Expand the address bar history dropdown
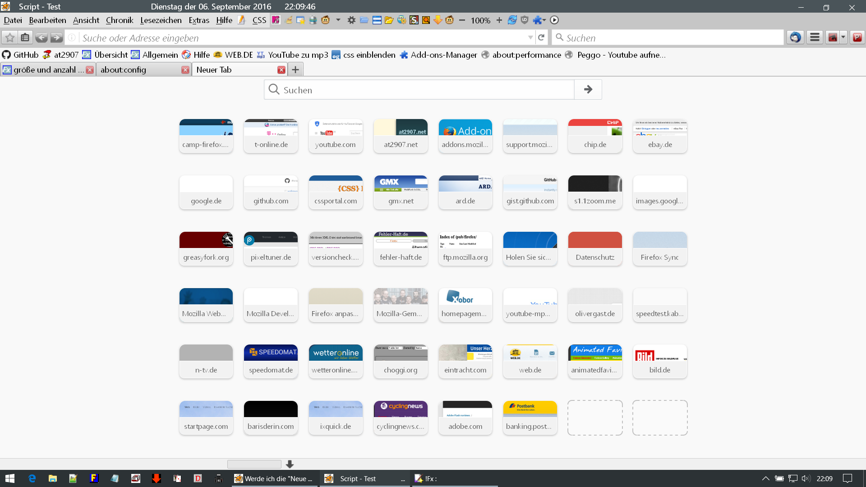The height and width of the screenshot is (487, 866). click(x=530, y=38)
